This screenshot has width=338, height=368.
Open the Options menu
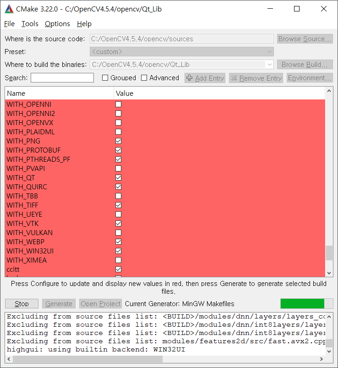[57, 24]
